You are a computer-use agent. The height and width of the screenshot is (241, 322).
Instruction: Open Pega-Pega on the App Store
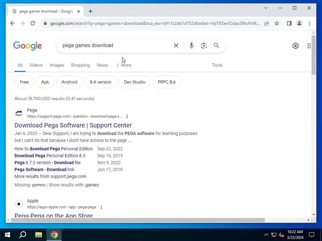[x=53, y=216]
